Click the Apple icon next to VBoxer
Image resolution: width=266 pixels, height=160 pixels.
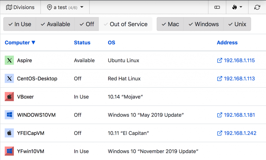click(9, 96)
